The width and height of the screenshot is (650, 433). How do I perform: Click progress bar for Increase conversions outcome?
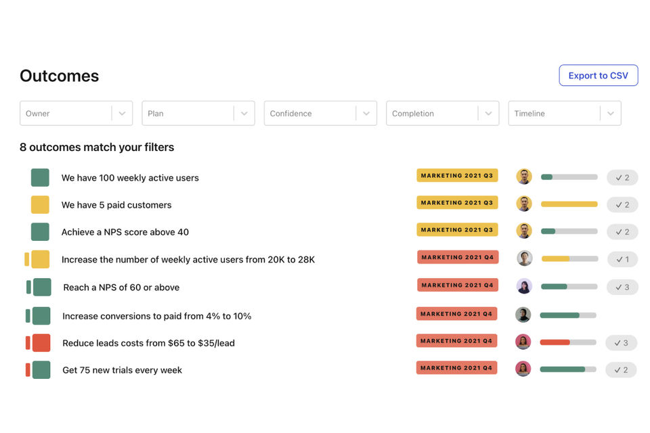(x=568, y=315)
